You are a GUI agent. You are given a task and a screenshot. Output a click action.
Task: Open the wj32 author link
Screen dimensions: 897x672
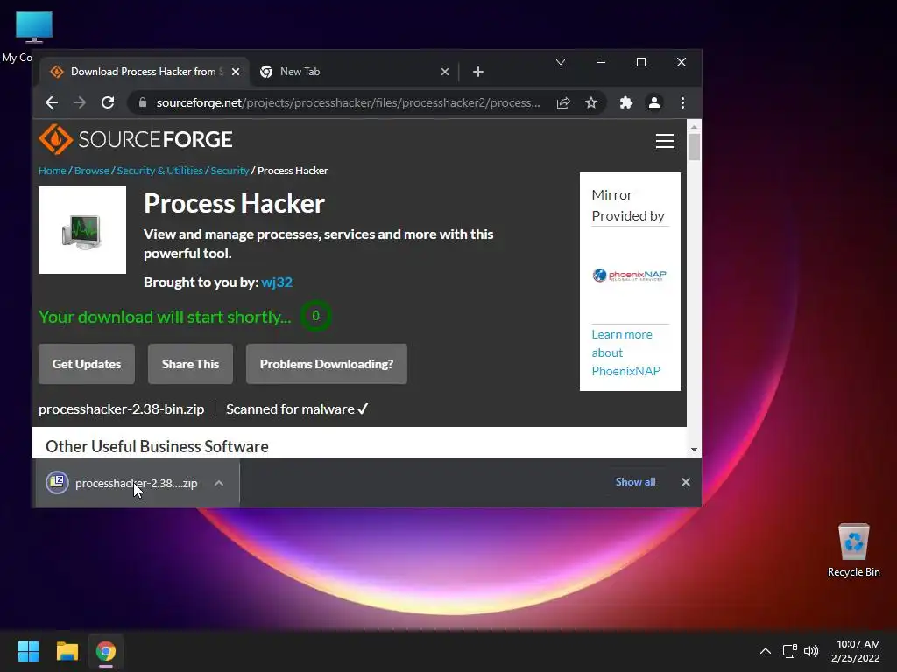point(277,283)
